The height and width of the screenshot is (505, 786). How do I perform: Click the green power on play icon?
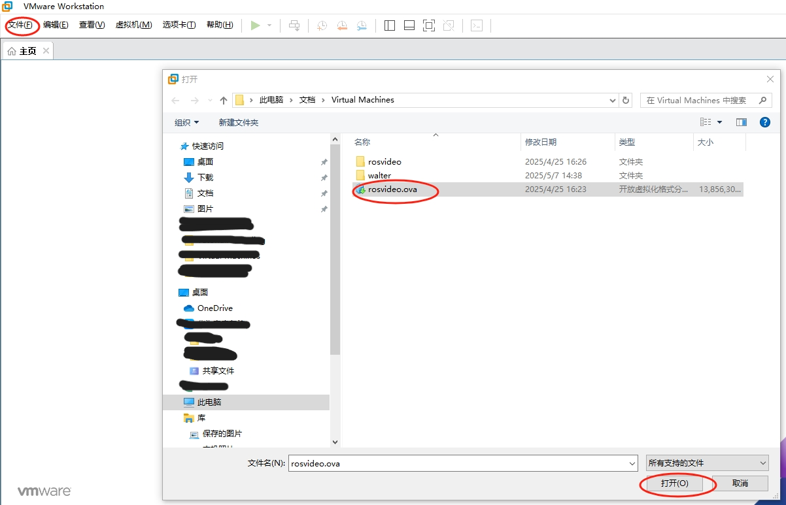(x=255, y=25)
